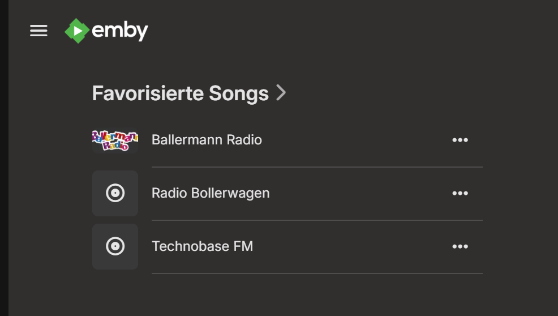Select the Technobase FM title

pos(202,246)
